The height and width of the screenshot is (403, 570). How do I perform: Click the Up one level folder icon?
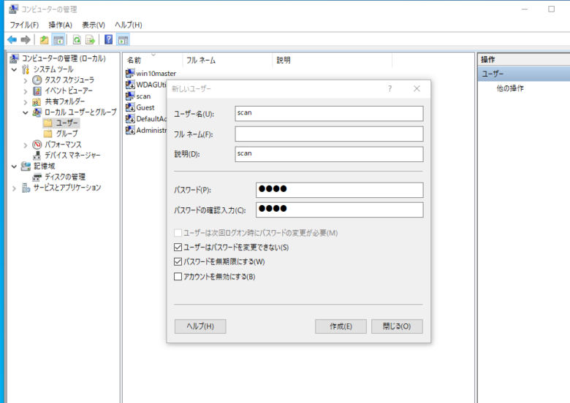point(44,39)
